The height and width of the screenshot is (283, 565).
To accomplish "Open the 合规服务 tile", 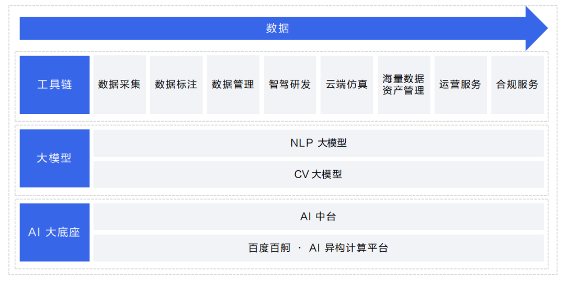I will click(x=517, y=85).
